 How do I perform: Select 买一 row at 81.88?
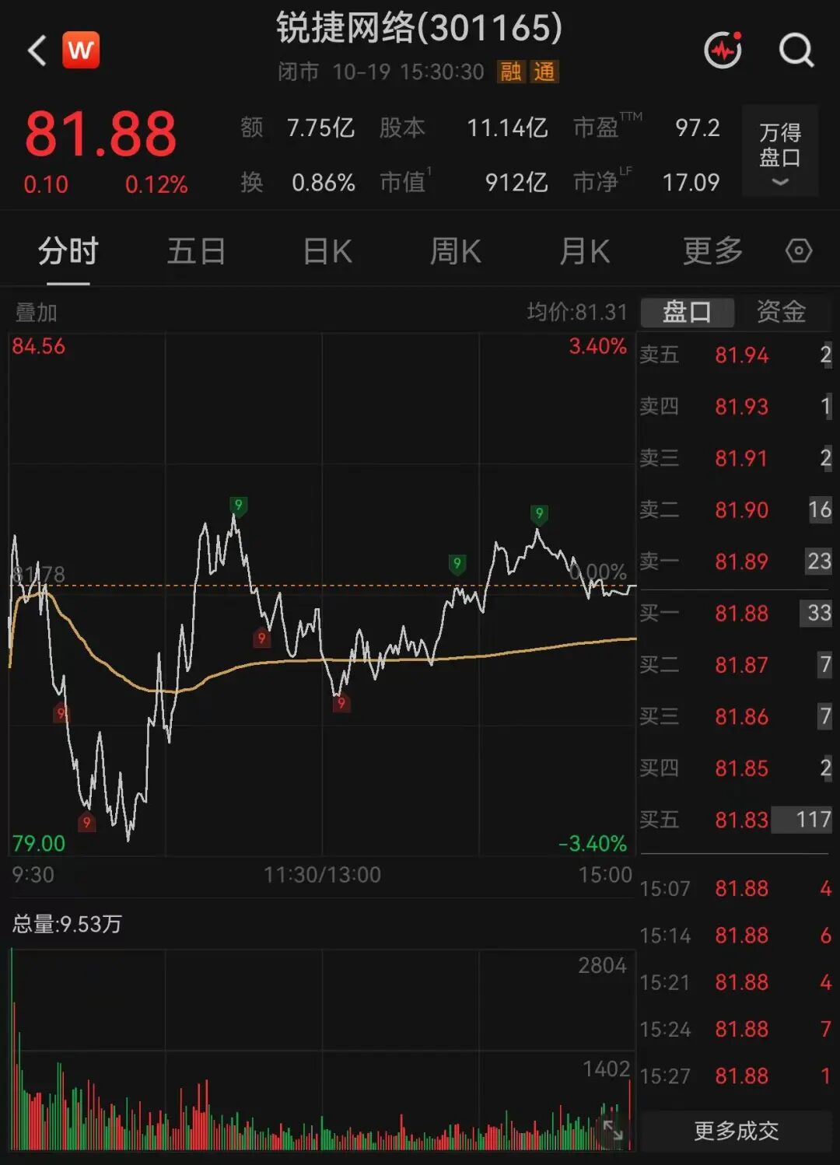735,613
